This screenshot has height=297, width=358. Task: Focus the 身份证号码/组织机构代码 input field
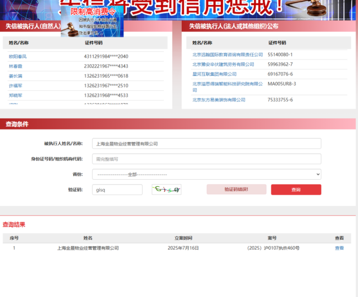206,159
